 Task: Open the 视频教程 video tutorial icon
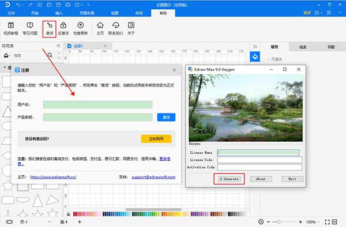click(11, 29)
